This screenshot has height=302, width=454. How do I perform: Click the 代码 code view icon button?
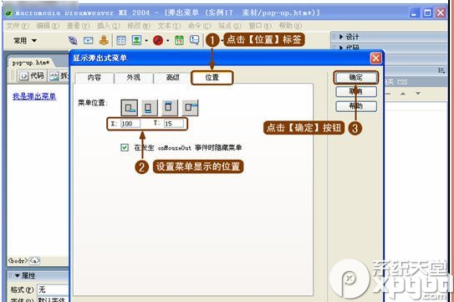click(32, 76)
